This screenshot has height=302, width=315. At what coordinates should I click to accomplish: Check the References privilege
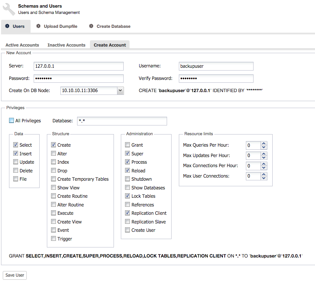[127, 204]
